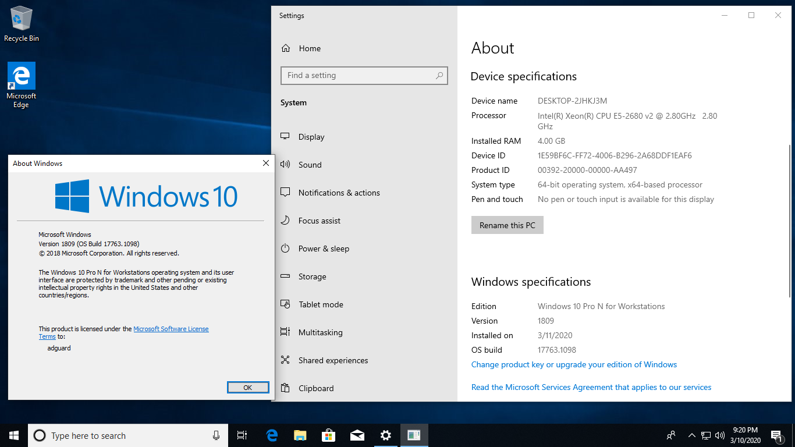Click the Home icon in Settings
This screenshot has height=447, width=795.
point(285,48)
